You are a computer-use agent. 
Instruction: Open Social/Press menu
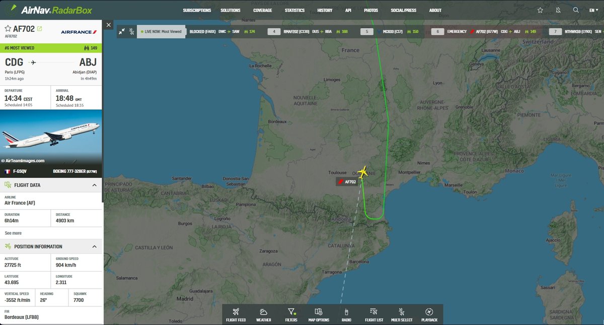(x=404, y=10)
